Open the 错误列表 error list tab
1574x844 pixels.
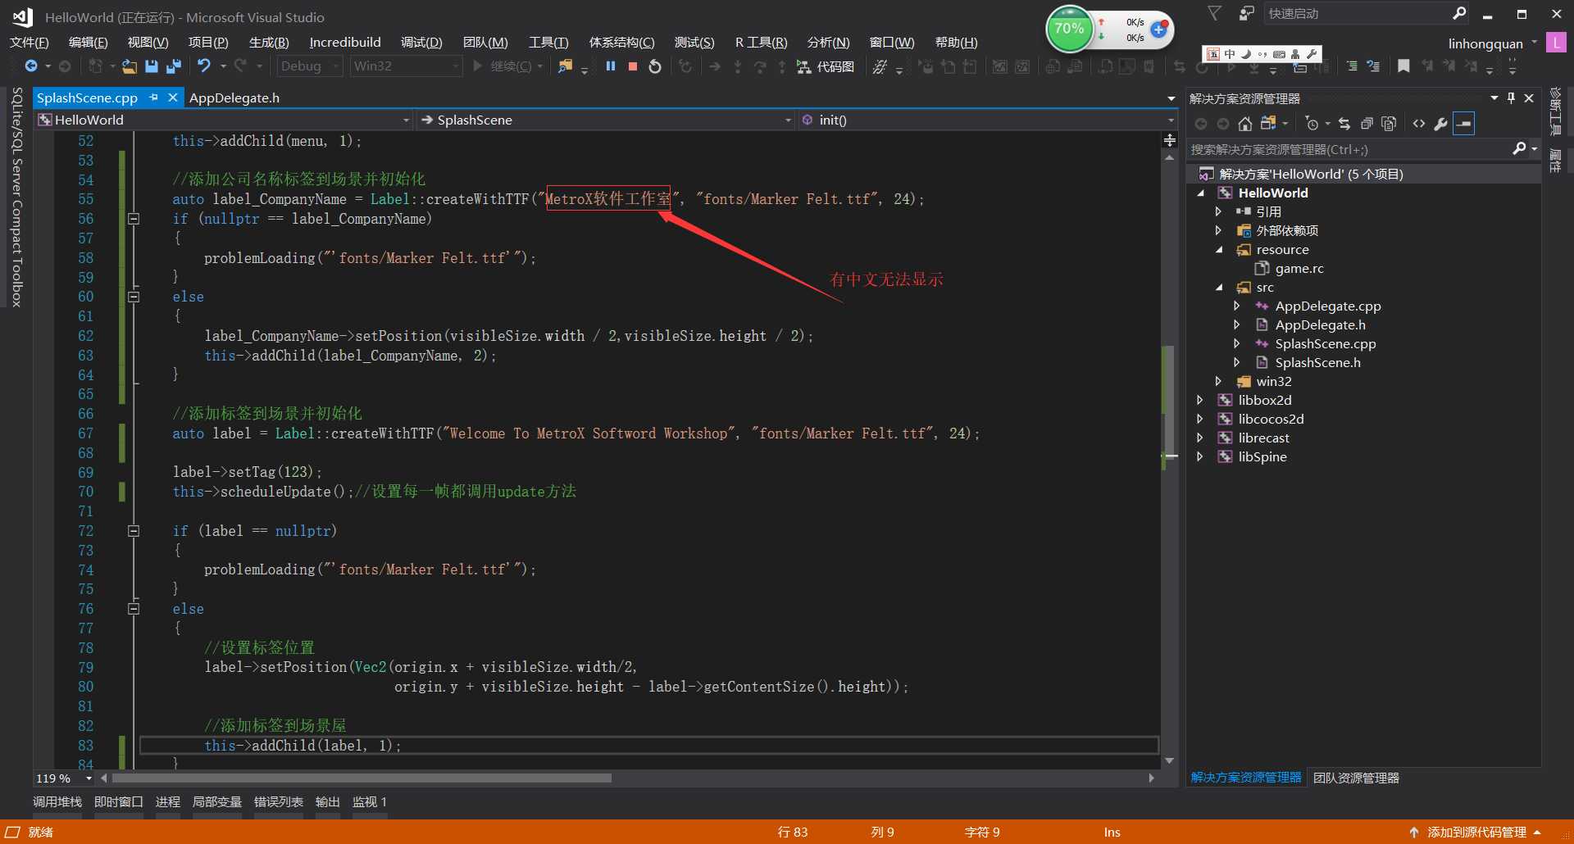click(x=279, y=802)
